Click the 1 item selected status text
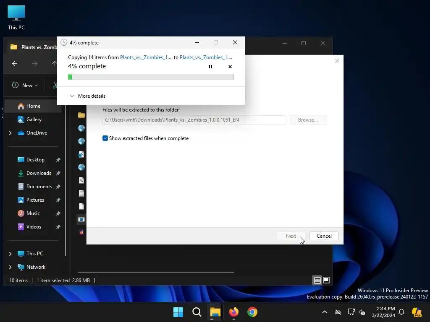The image size is (430, 322). tap(53, 280)
